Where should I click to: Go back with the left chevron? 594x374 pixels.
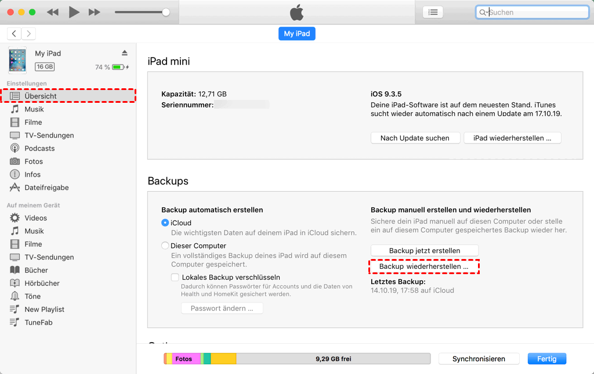point(14,34)
